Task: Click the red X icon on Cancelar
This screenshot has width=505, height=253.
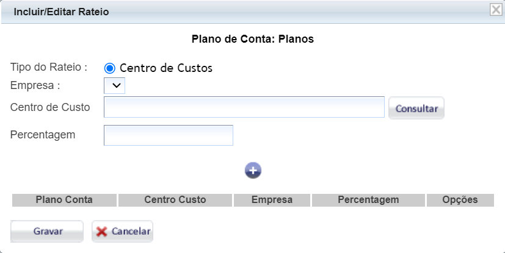Action: (x=102, y=232)
